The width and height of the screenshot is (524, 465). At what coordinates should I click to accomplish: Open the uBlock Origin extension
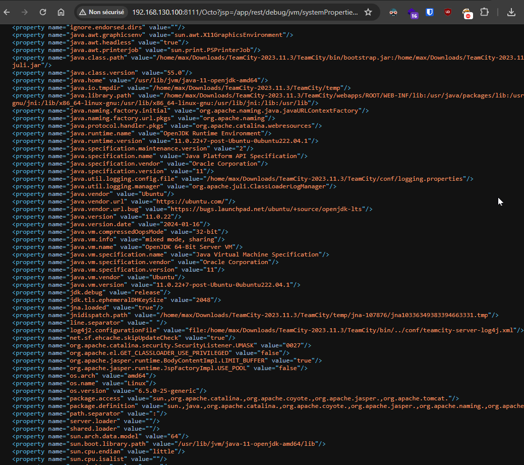[448, 13]
